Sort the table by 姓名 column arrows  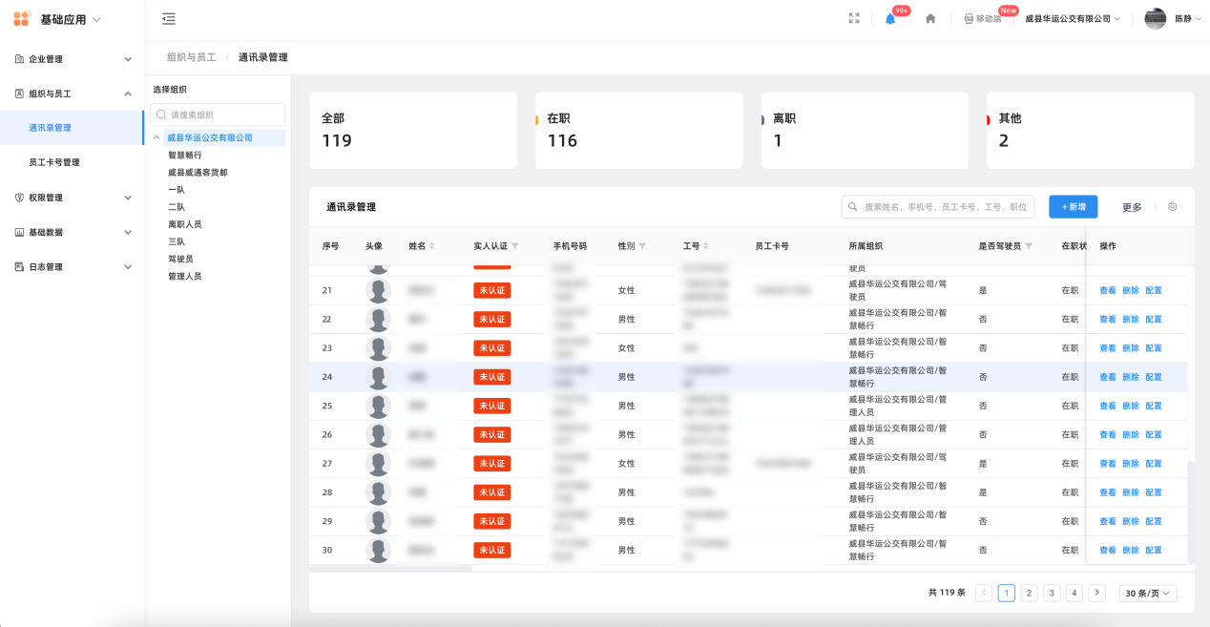click(431, 246)
